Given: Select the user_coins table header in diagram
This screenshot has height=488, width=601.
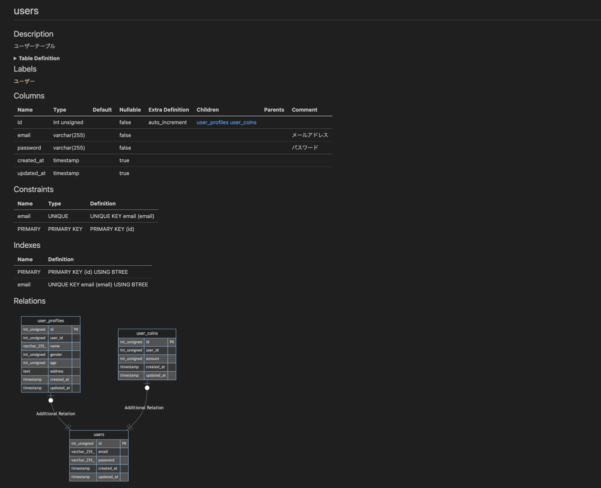Looking at the screenshot, I should coord(147,333).
